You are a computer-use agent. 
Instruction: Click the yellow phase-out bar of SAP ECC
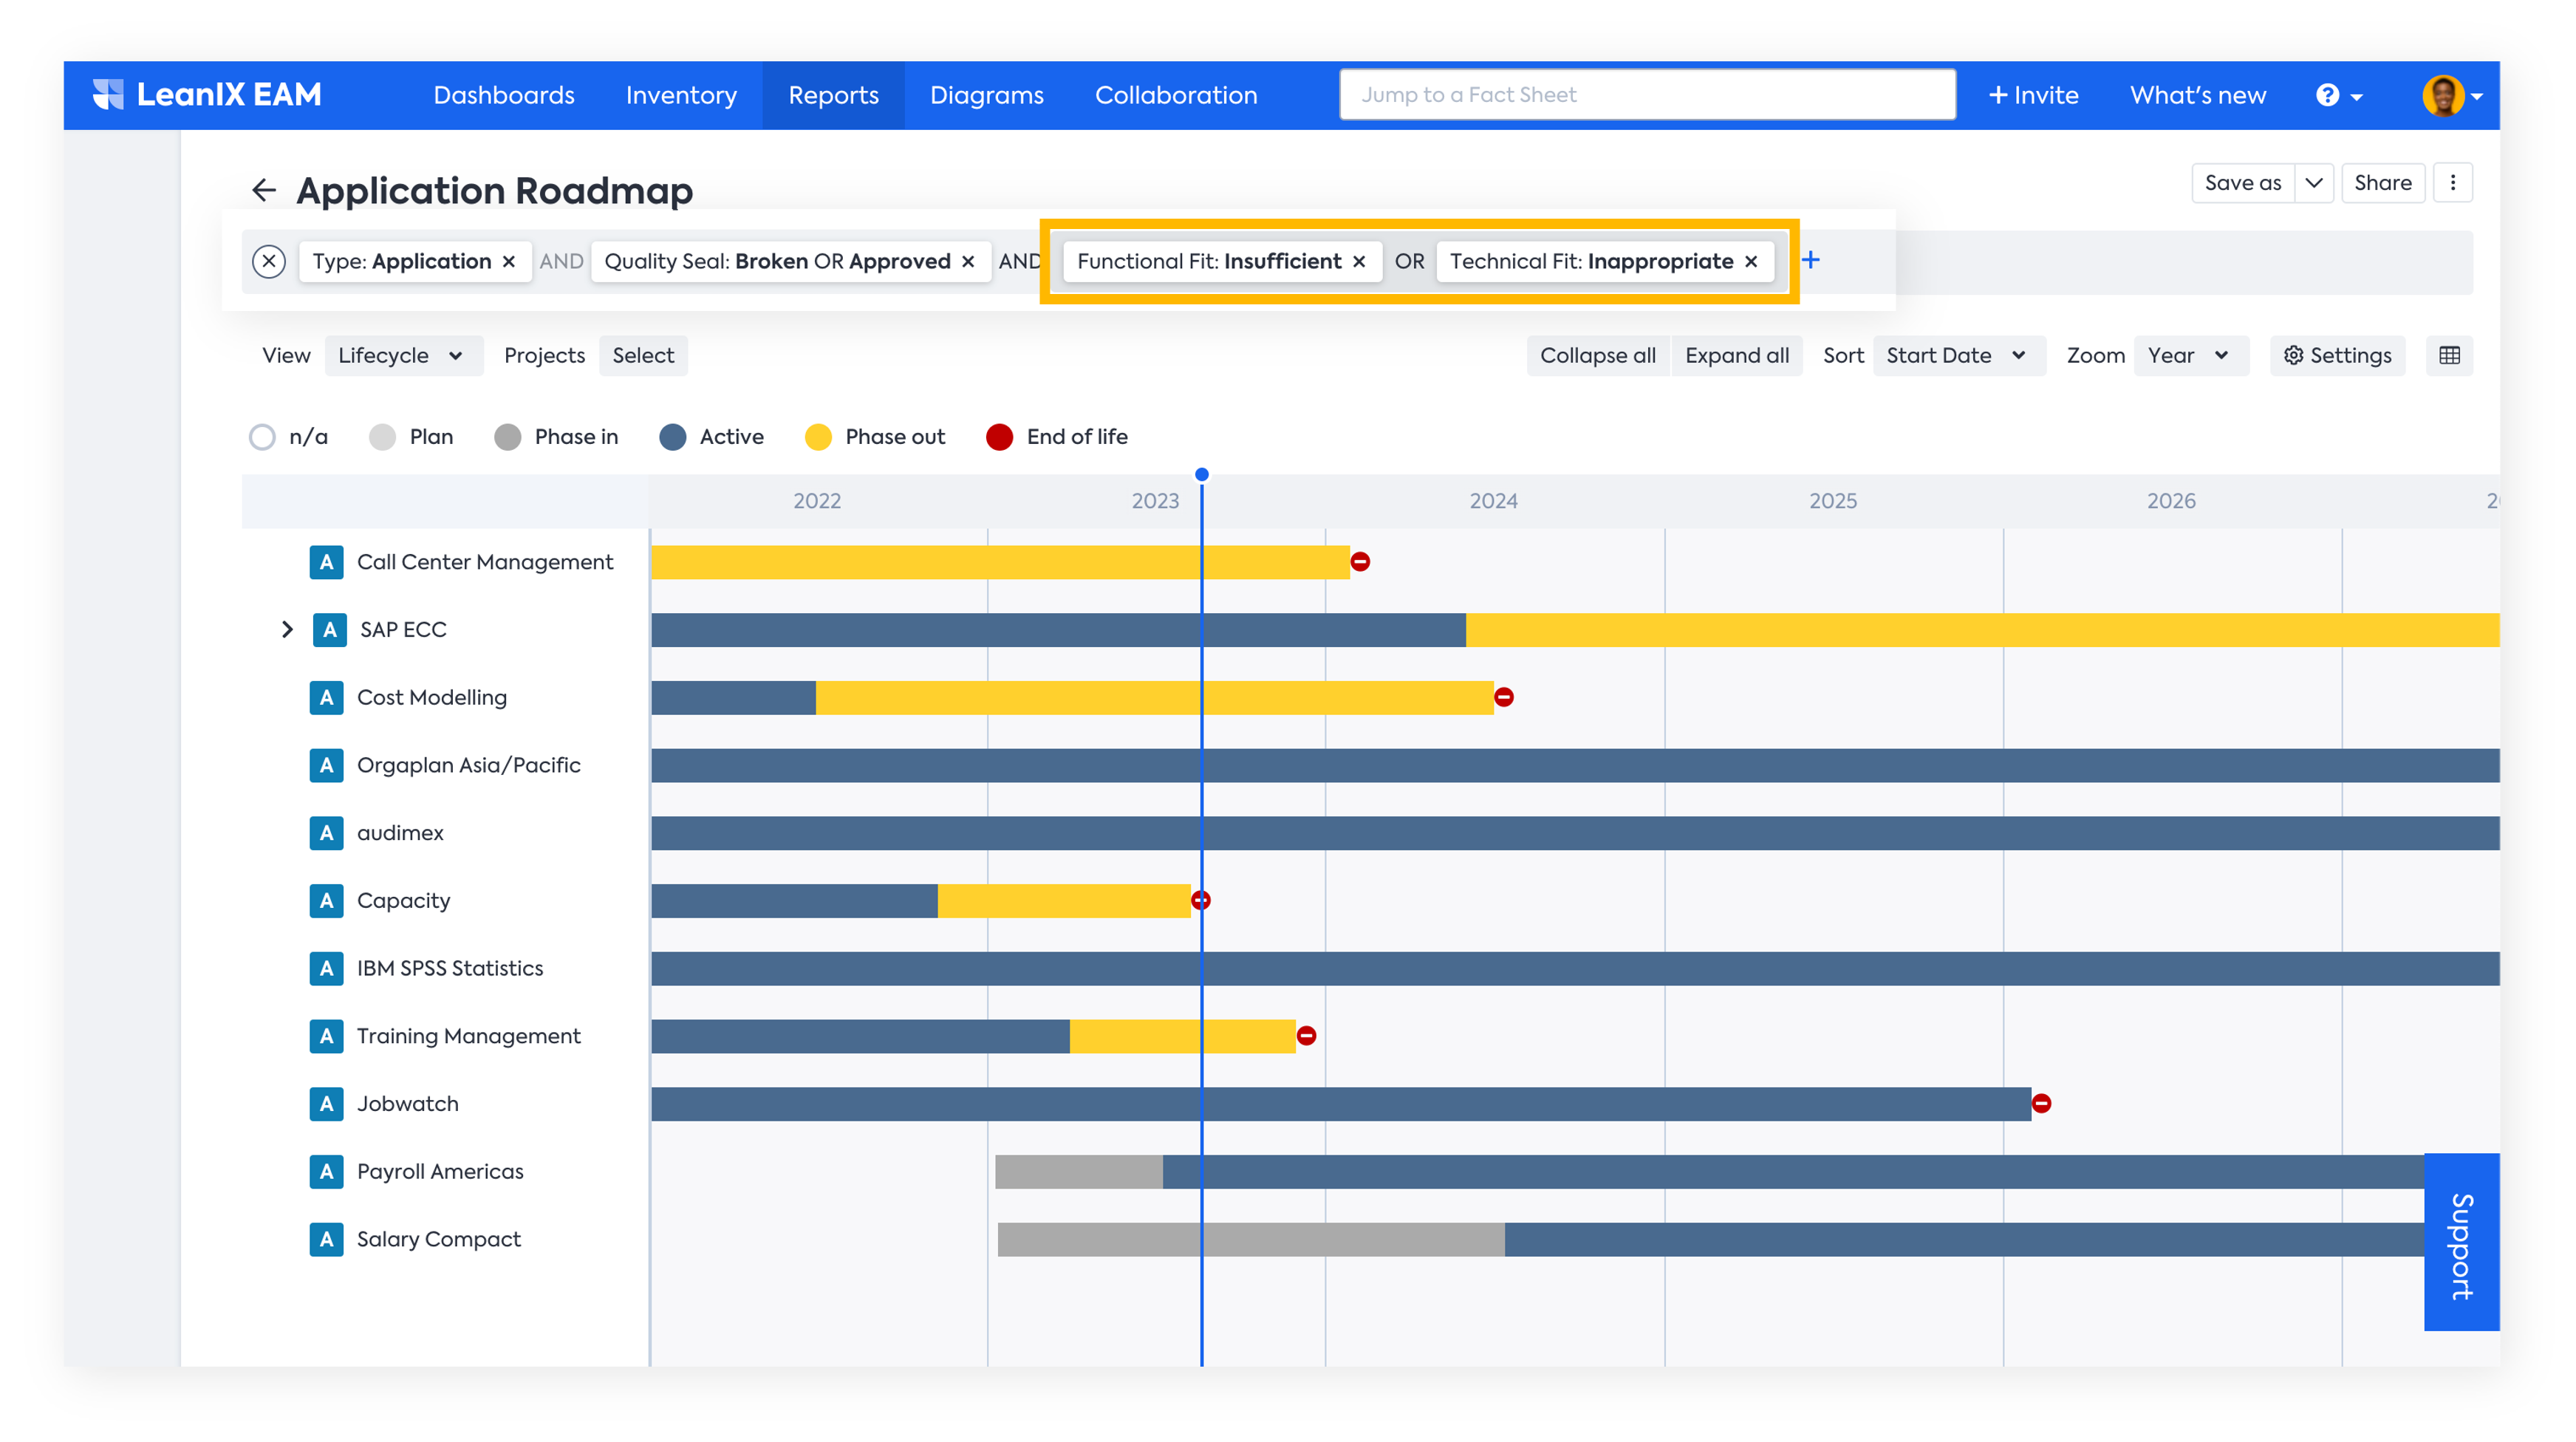[1982, 630]
